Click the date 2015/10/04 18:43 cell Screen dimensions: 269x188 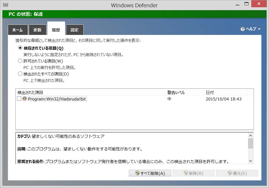coord(224,99)
